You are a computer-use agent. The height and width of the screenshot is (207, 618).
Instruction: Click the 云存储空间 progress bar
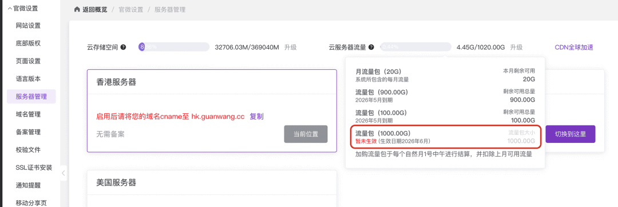(174, 47)
